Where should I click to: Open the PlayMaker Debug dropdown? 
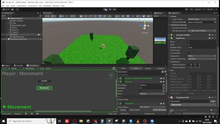point(18,114)
